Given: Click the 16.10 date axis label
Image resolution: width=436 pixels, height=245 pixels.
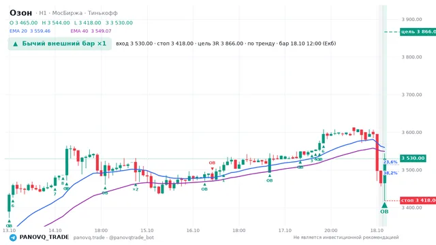Looking at the screenshot, I should tap(193, 231).
